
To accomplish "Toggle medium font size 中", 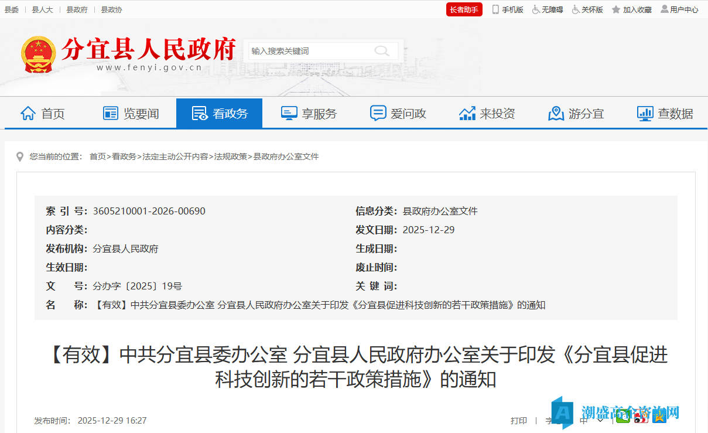I will tap(583, 420).
